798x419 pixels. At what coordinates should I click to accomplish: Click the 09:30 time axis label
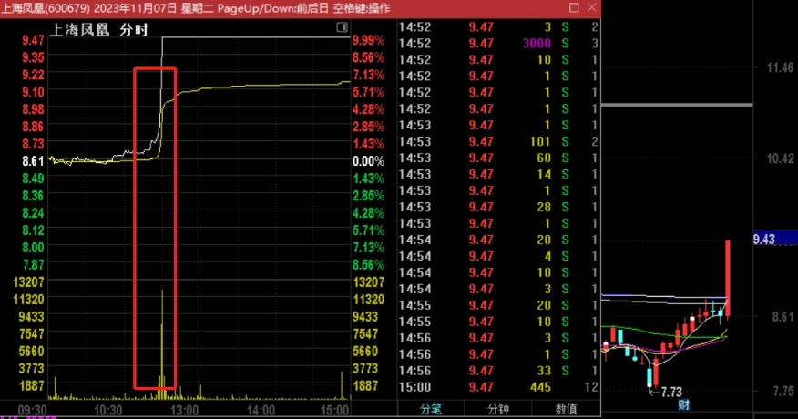(32, 410)
